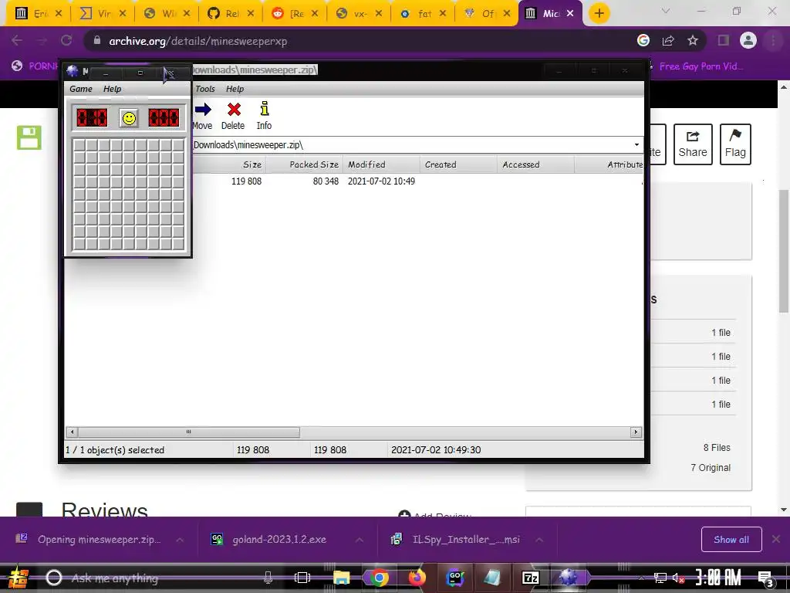Click the Flag button on archive page
This screenshot has height=593, width=790.
coord(735,144)
